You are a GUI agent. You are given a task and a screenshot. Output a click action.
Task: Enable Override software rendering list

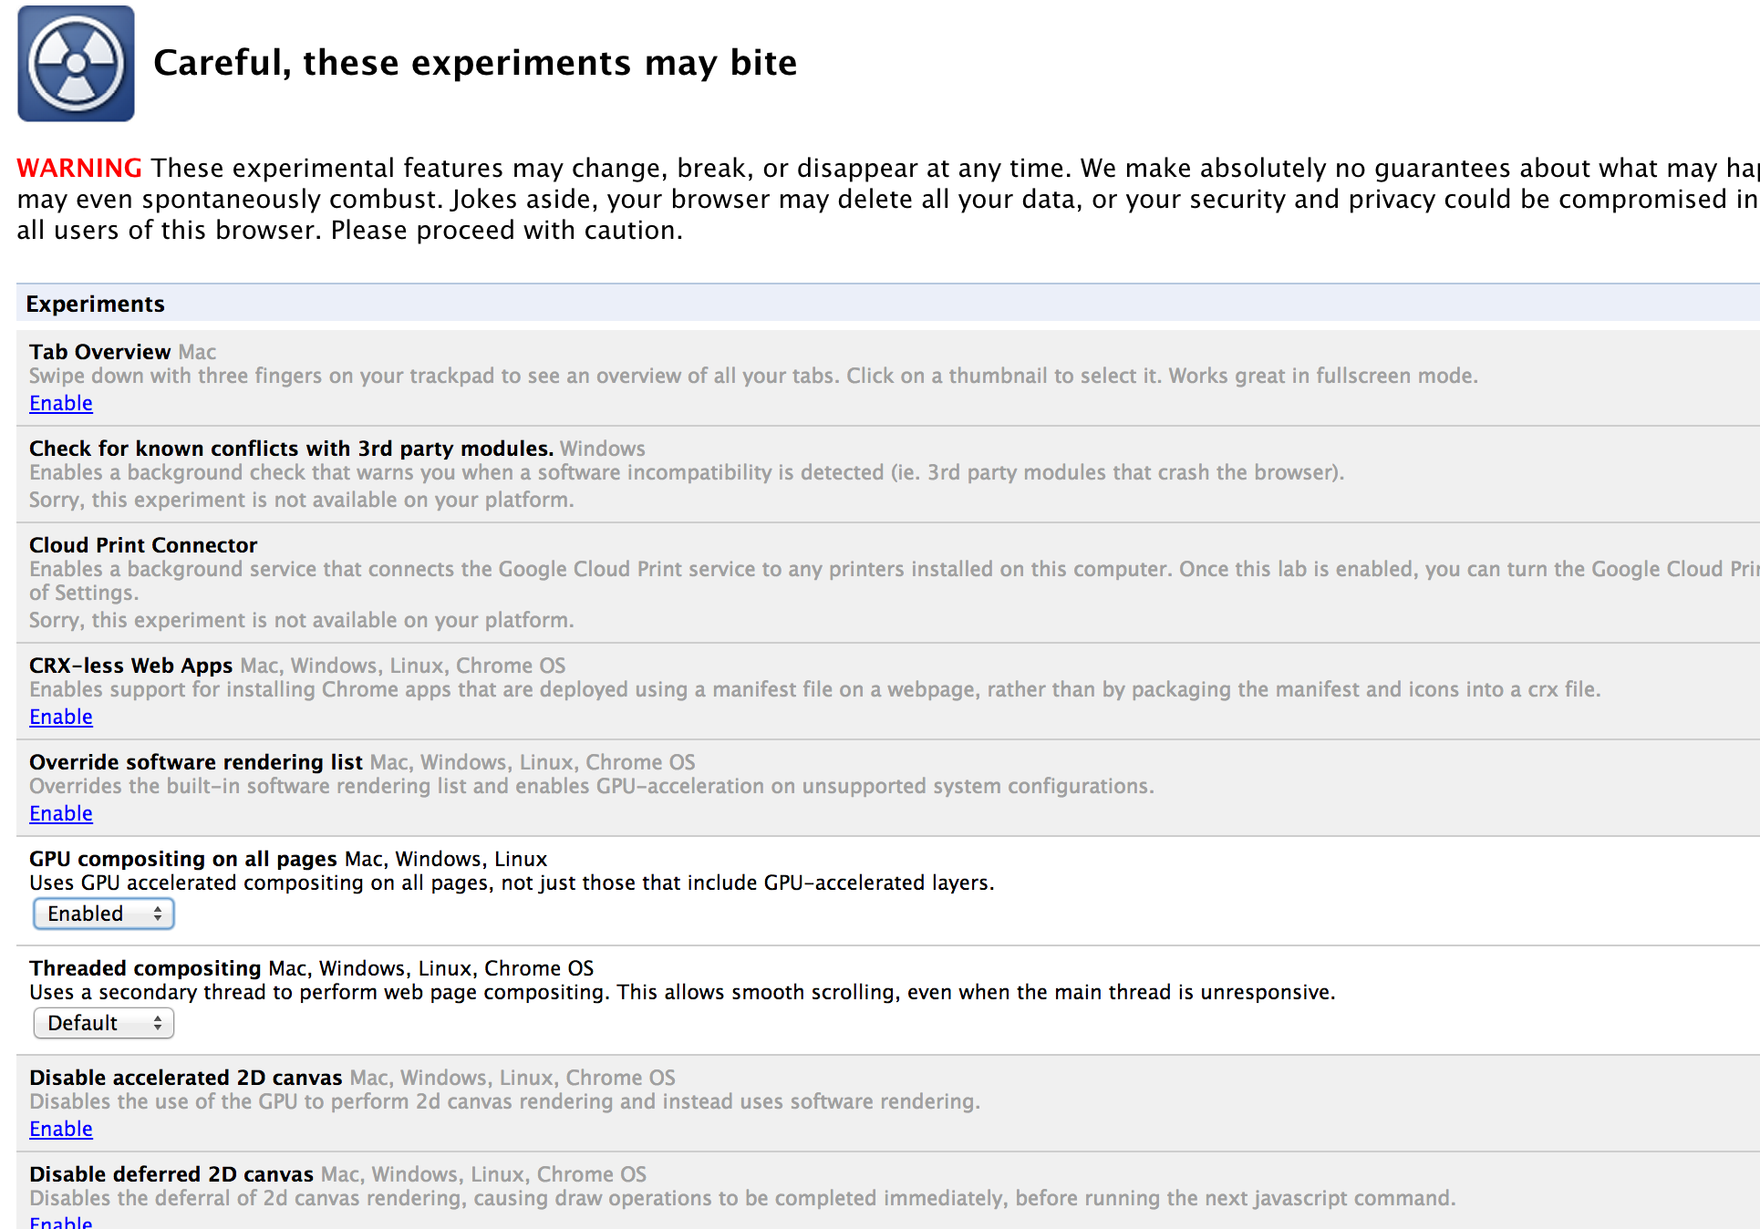click(x=61, y=813)
